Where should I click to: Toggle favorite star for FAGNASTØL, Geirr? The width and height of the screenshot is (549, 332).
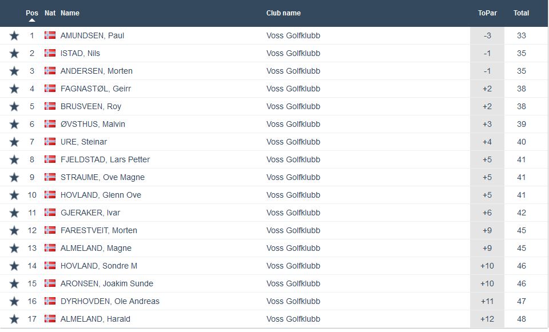click(14, 89)
